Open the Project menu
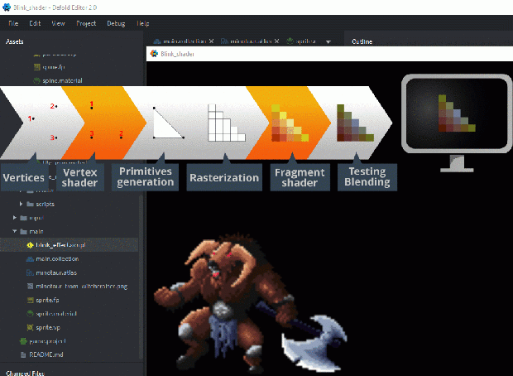Viewport: 513px width, 376px height. pos(86,23)
